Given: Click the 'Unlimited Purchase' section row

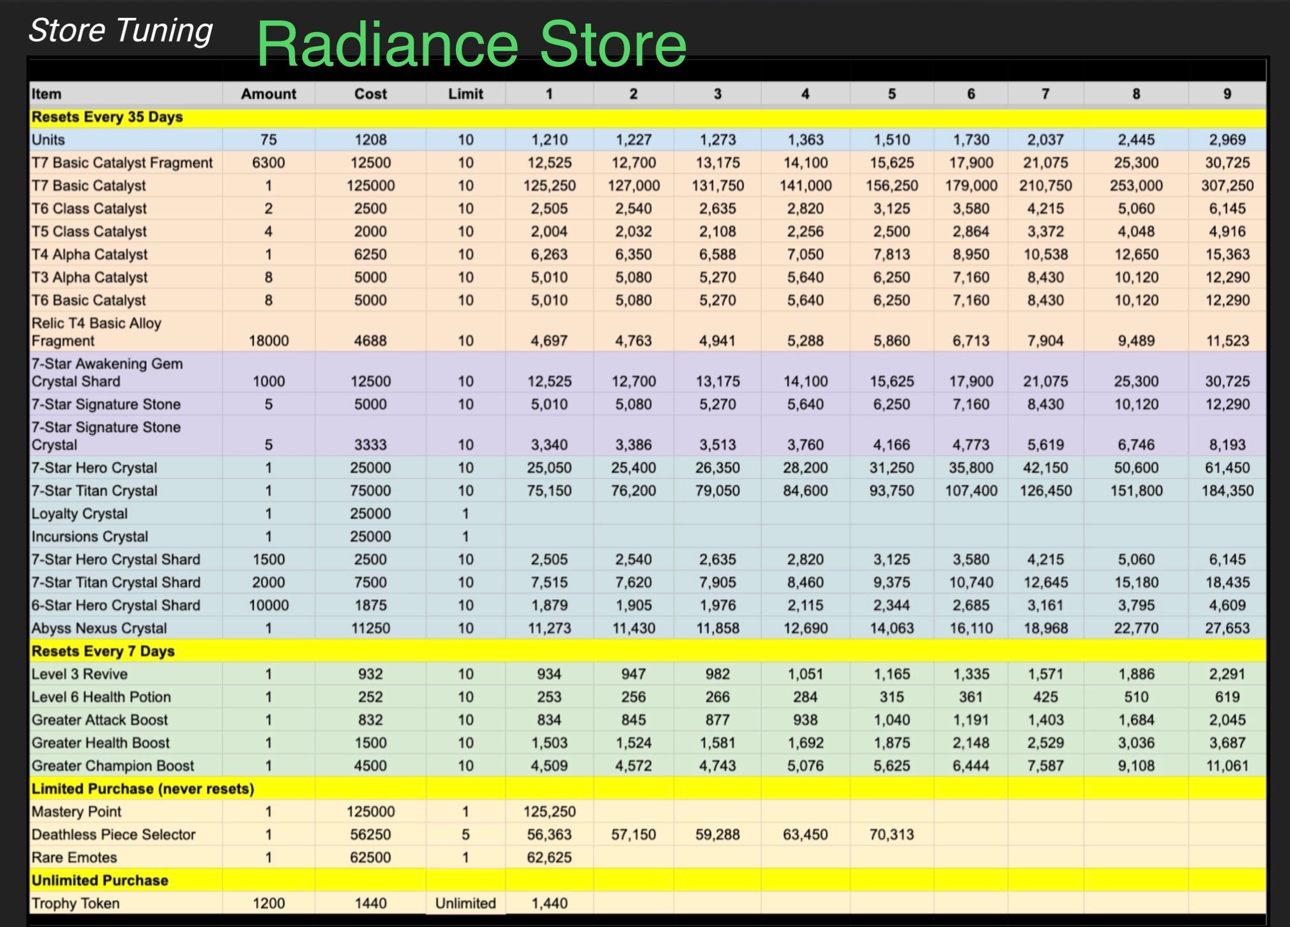Looking at the screenshot, I should click(x=647, y=880).
